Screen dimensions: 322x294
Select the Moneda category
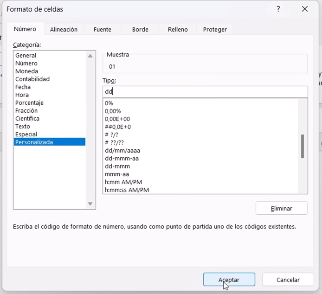[50, 71]
